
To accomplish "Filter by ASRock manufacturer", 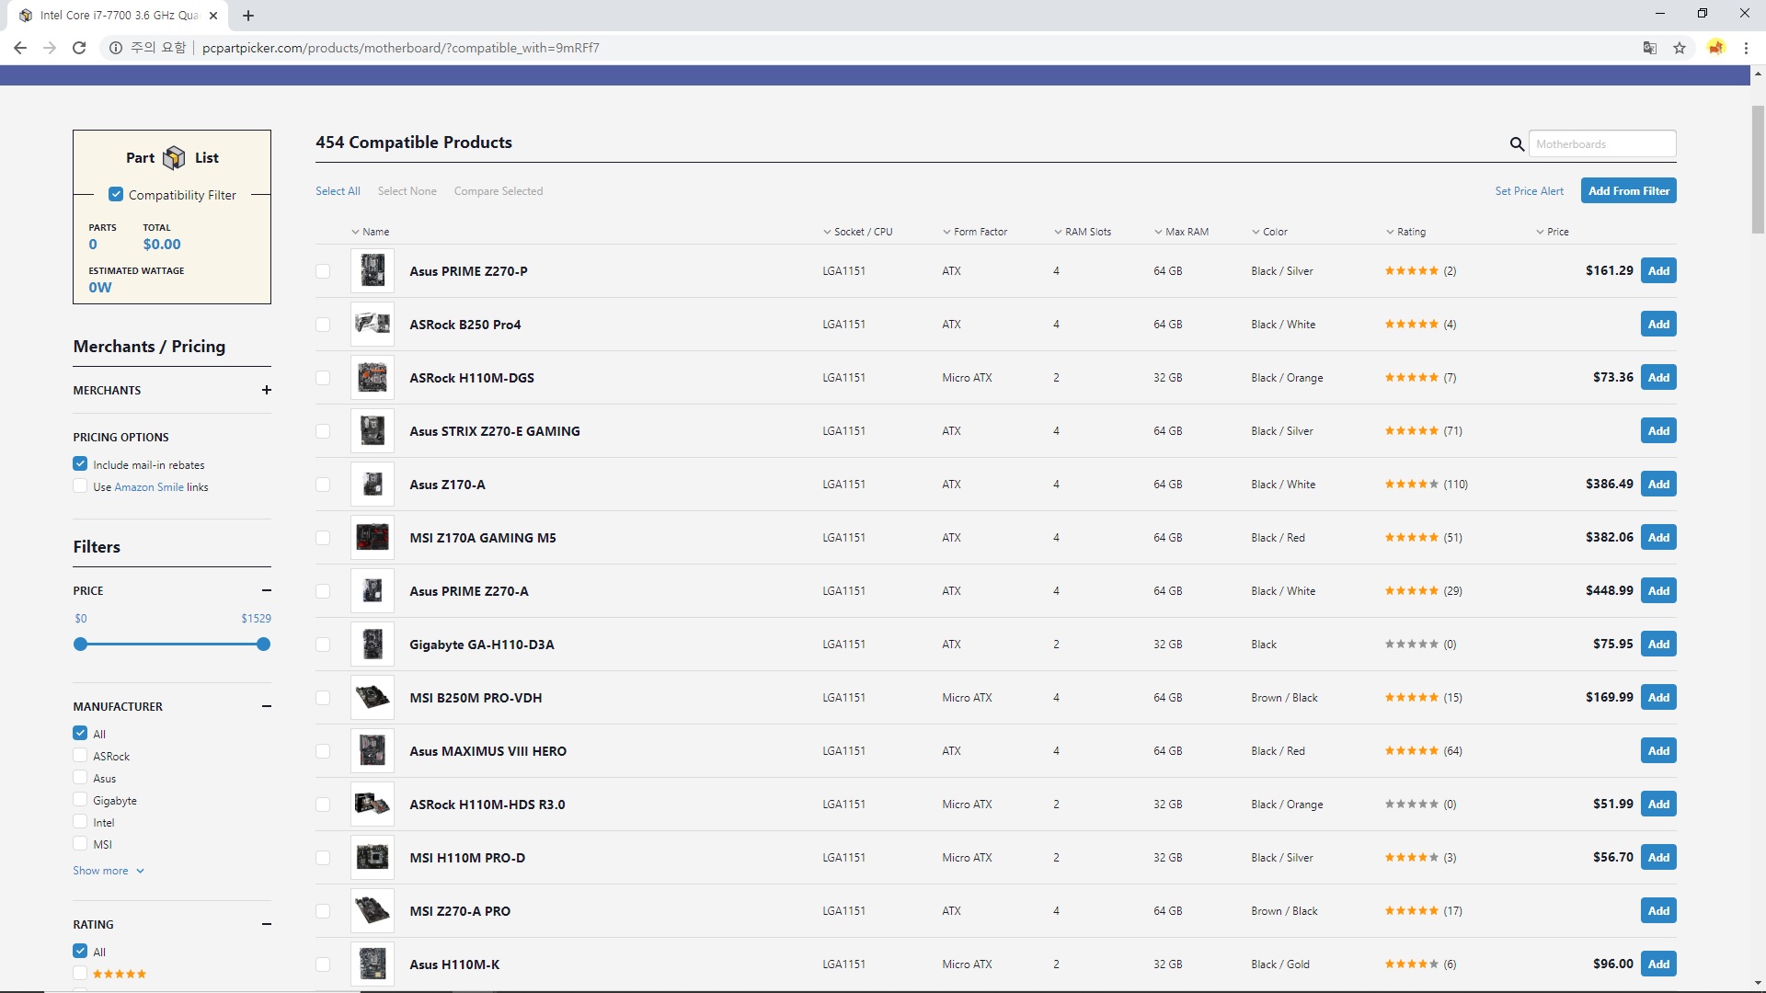I will click(80, 755).
